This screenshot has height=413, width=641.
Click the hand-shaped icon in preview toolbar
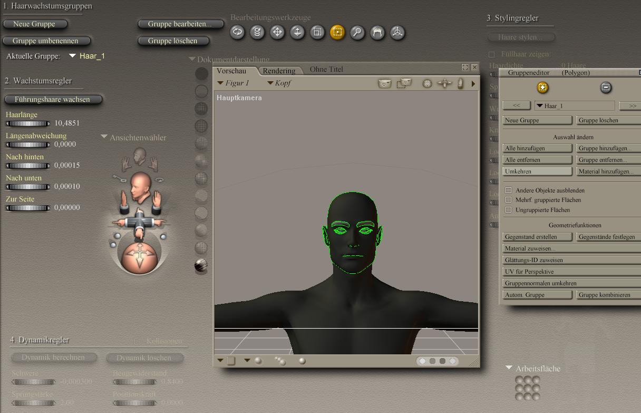[x=461, y=83]
